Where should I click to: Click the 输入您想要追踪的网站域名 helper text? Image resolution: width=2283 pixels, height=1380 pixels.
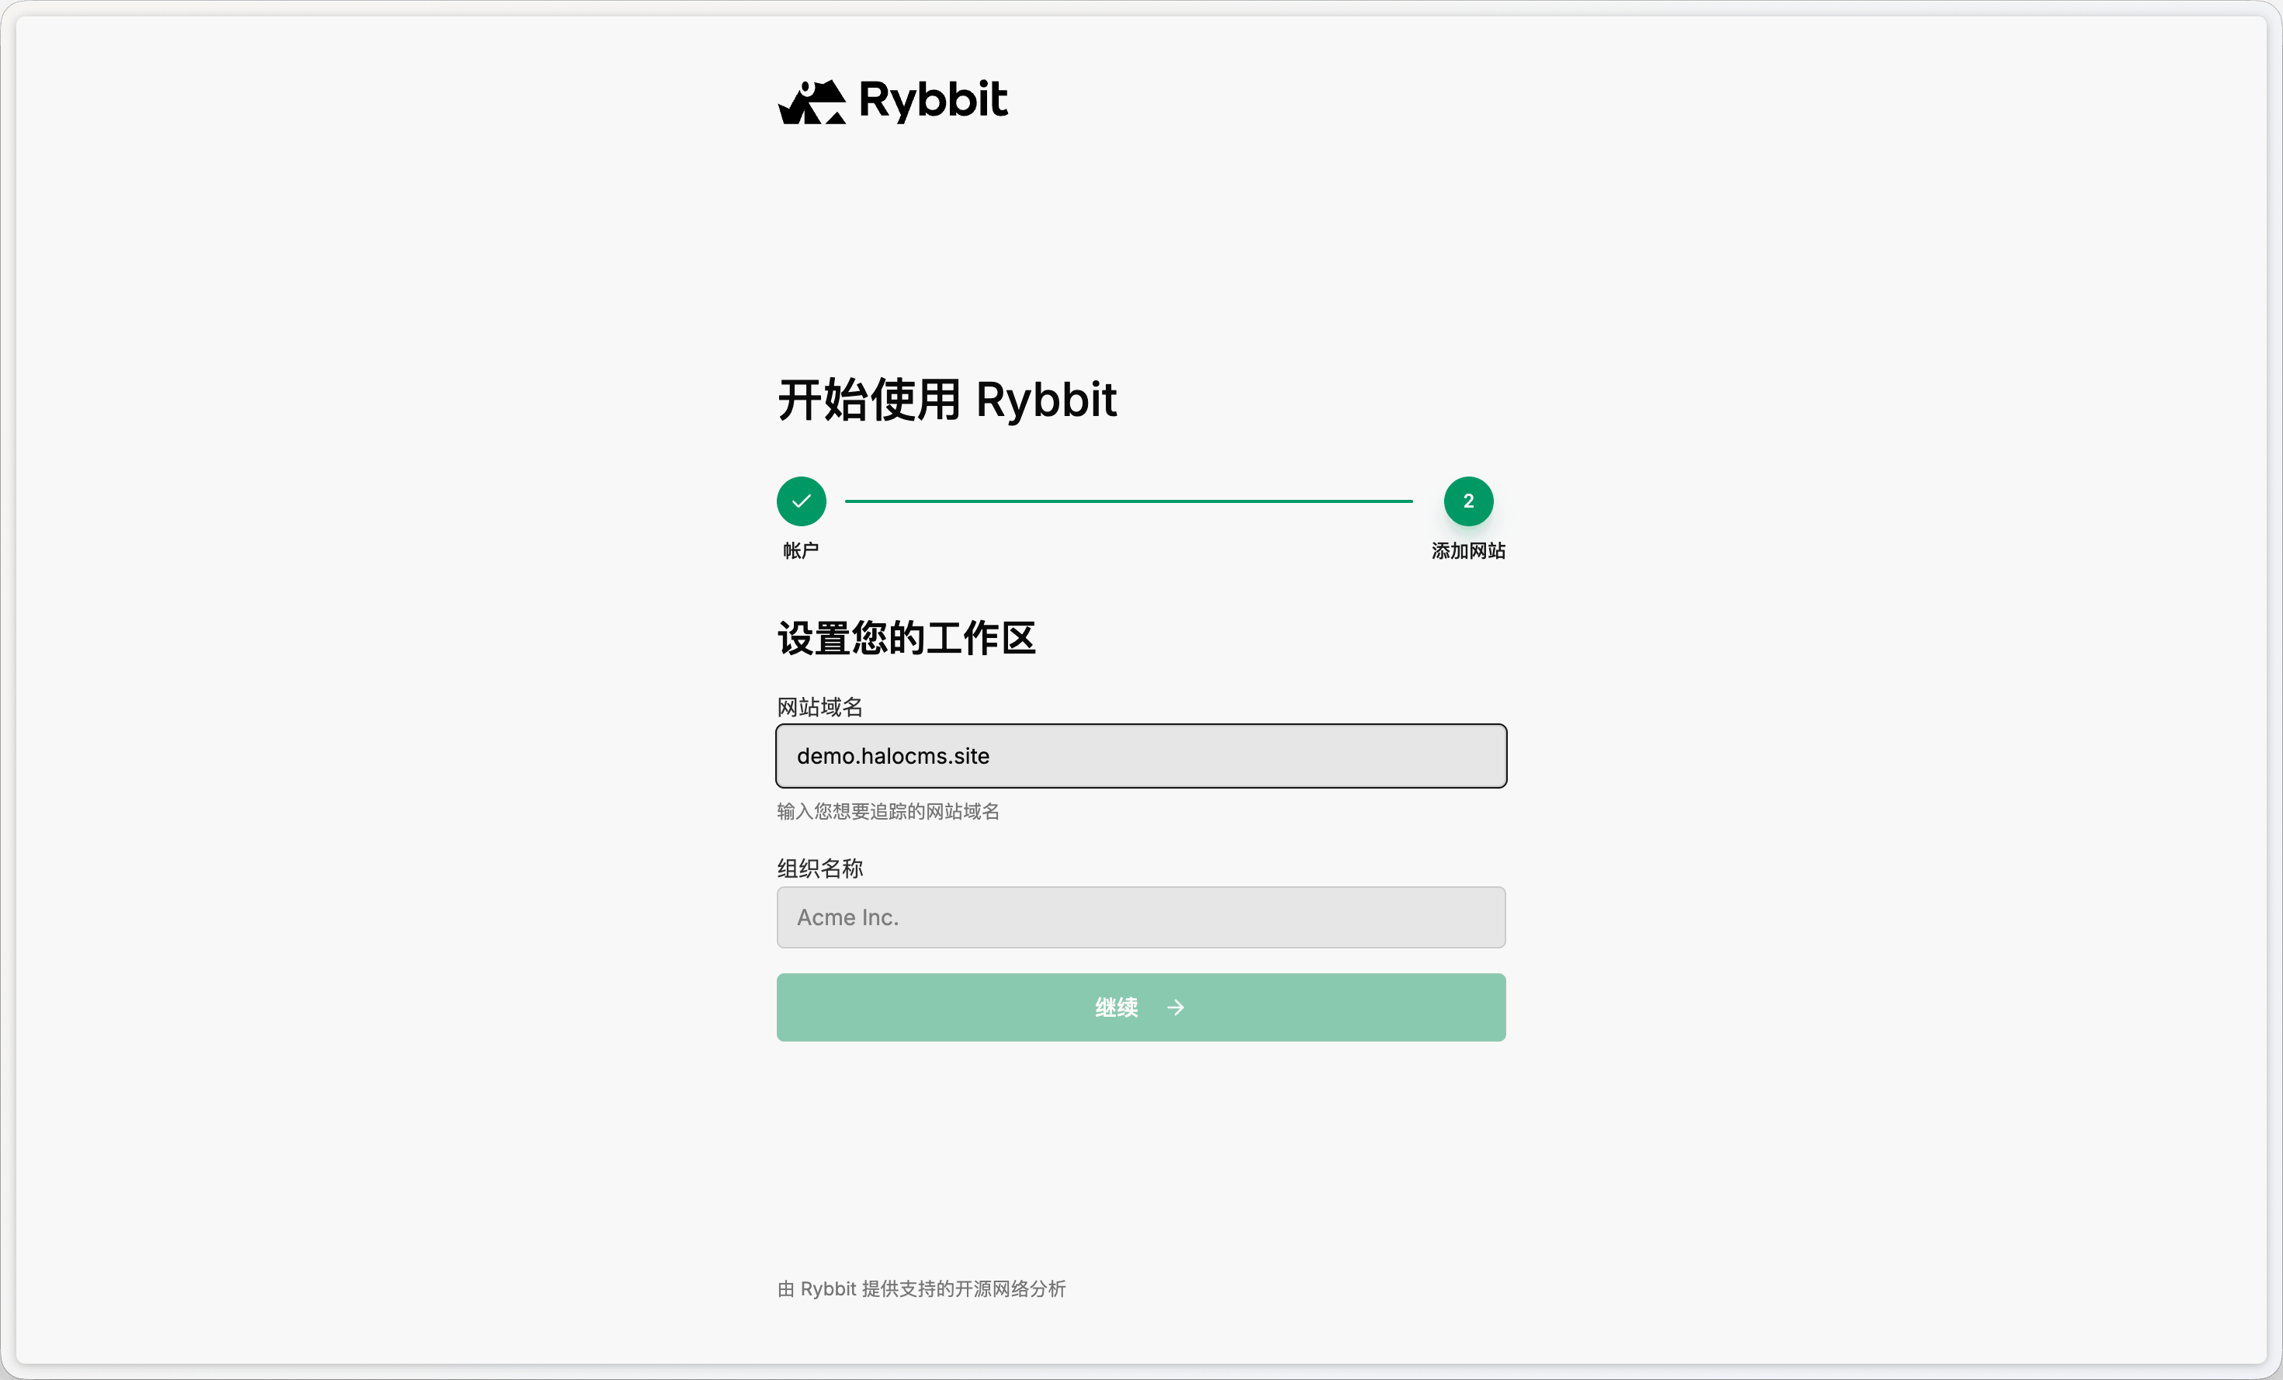point(888,812)
